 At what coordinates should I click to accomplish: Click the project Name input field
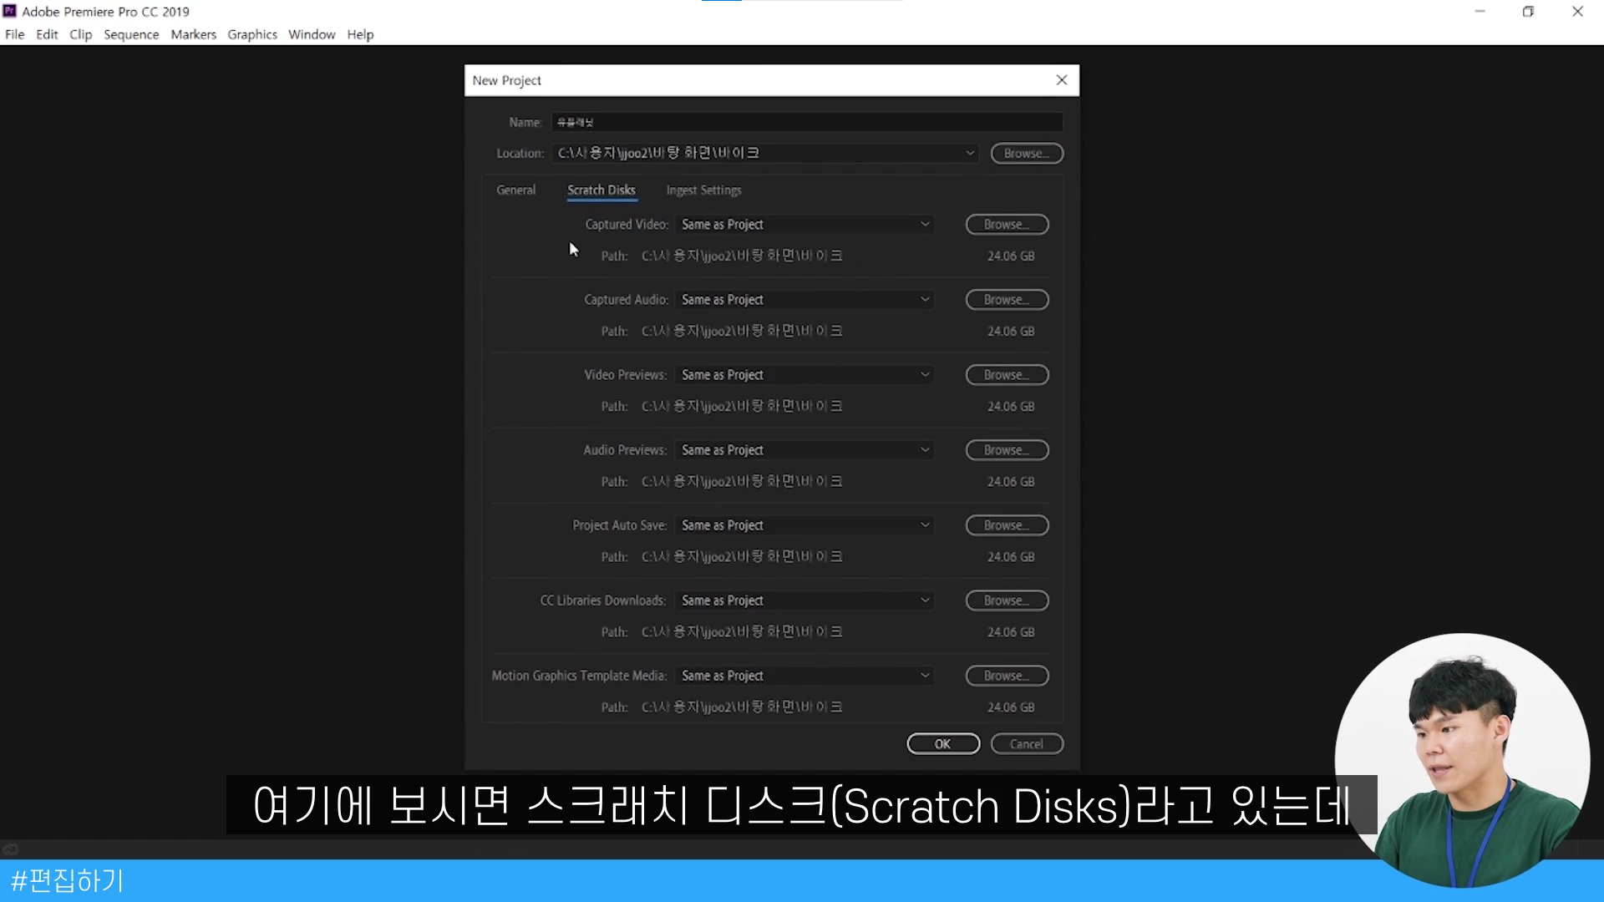807,122
